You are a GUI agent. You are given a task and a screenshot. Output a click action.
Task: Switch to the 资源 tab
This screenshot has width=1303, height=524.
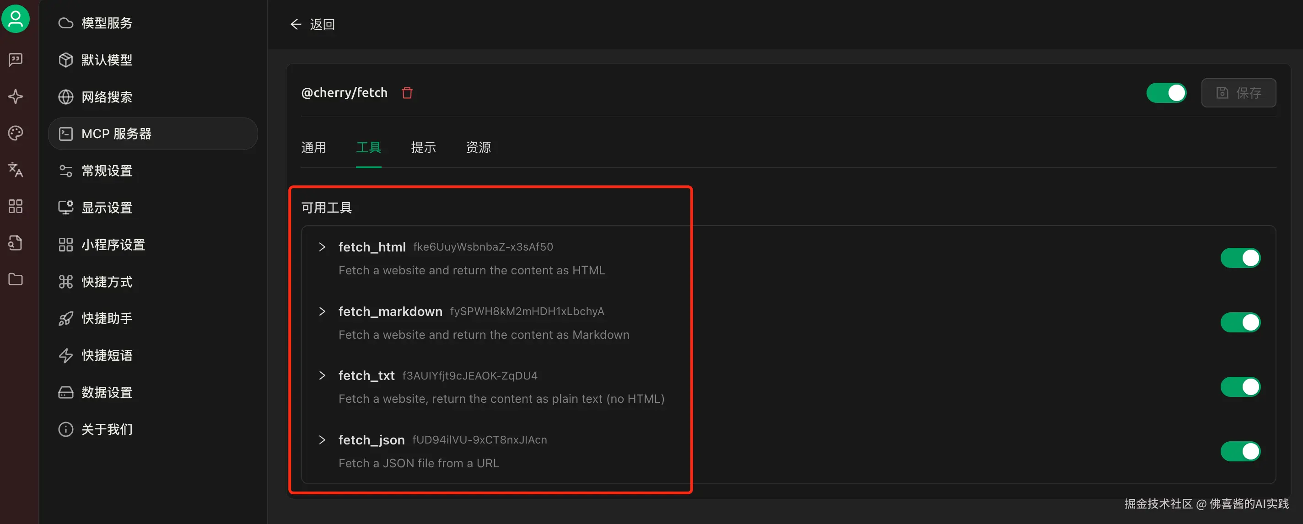[x=478, y=148]
